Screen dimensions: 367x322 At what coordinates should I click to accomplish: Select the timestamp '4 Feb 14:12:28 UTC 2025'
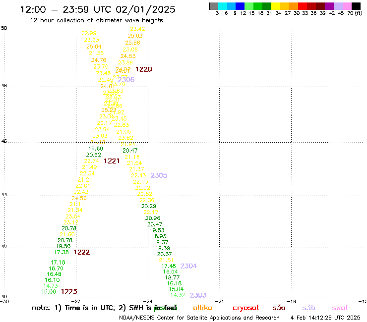(325, 318)
